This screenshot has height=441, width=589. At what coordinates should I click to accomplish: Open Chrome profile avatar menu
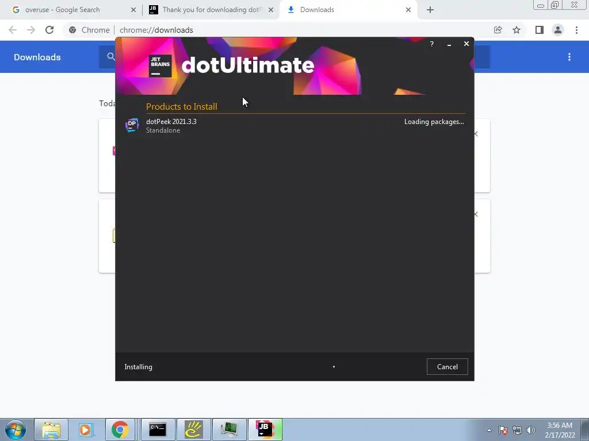tap(558, 30)
